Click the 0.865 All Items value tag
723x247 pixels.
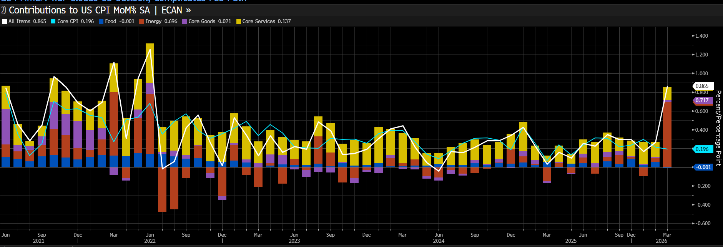(x=703, y=86)
